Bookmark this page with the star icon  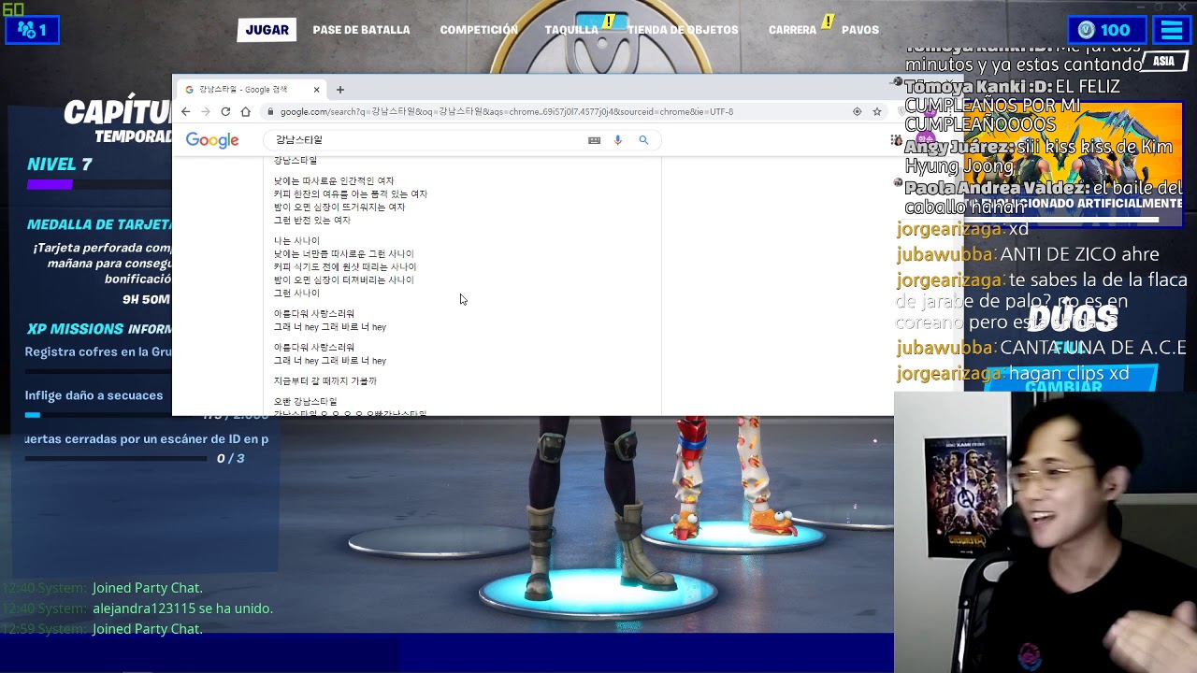pos(877,111)
